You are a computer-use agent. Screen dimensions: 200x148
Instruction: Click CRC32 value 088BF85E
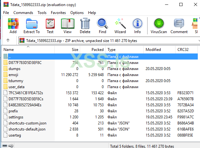185,135
